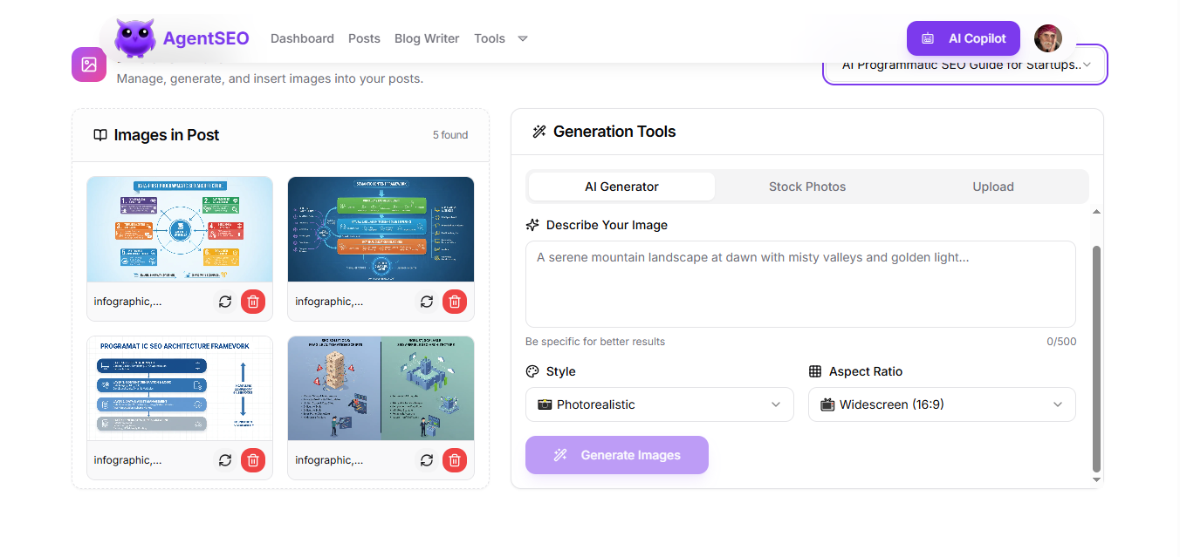Image resolution: width=1180 pixels, height=557 pixels.
Task: Regenerate the SEO Architecture Framework infographic
Action: click(x=225, y=460)
